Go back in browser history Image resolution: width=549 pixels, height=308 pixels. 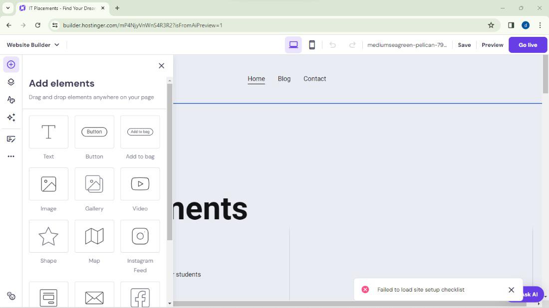tap(9, 25)
